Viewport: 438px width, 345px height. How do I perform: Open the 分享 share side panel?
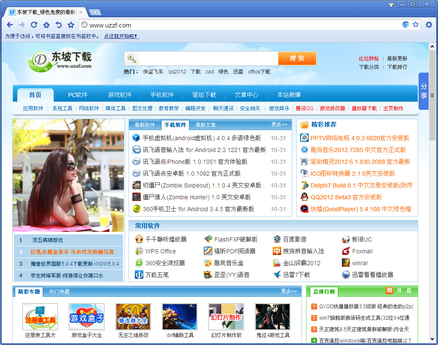coord(424,91)
